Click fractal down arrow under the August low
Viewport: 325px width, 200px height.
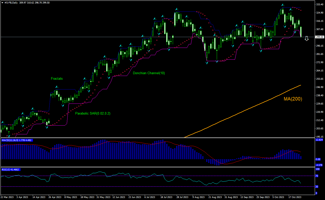(207, 63)
